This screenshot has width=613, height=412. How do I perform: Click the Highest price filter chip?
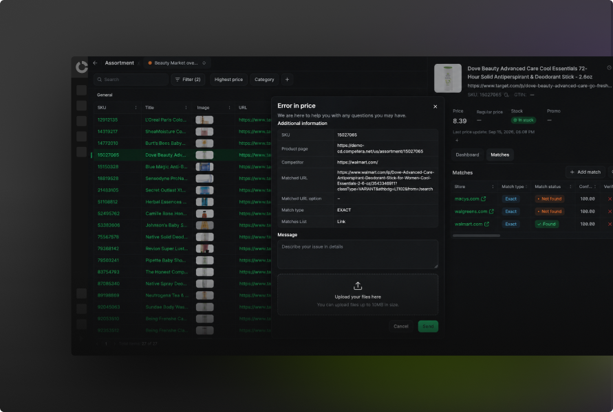pos(228,79)
